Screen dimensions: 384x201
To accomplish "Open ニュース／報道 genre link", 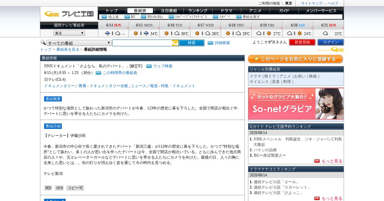I will tap(144, 86).
